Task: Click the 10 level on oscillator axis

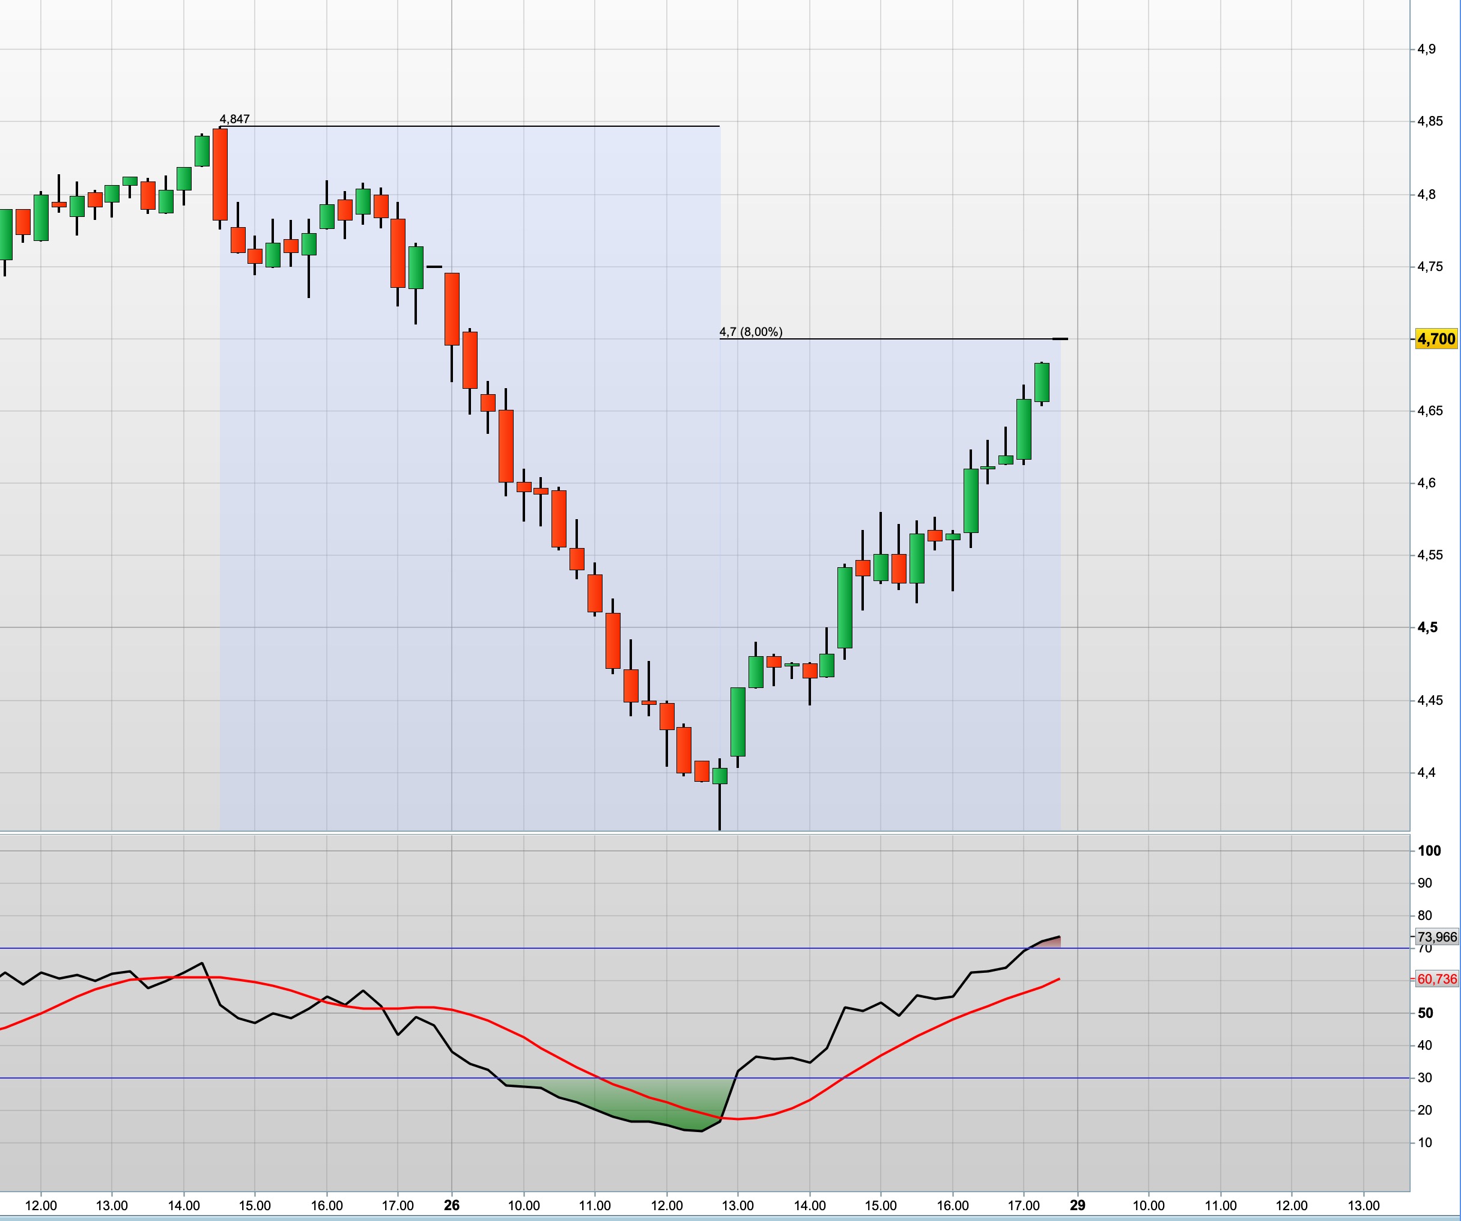Action: pyautogui.click(x=1425, y=1143)
